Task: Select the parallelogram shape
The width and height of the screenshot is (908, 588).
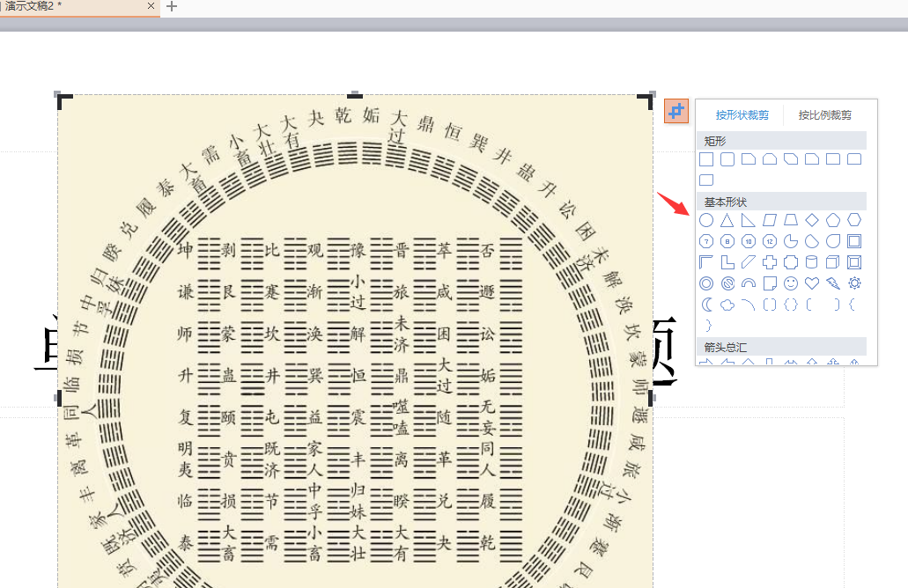Action: tap(770, 220)
